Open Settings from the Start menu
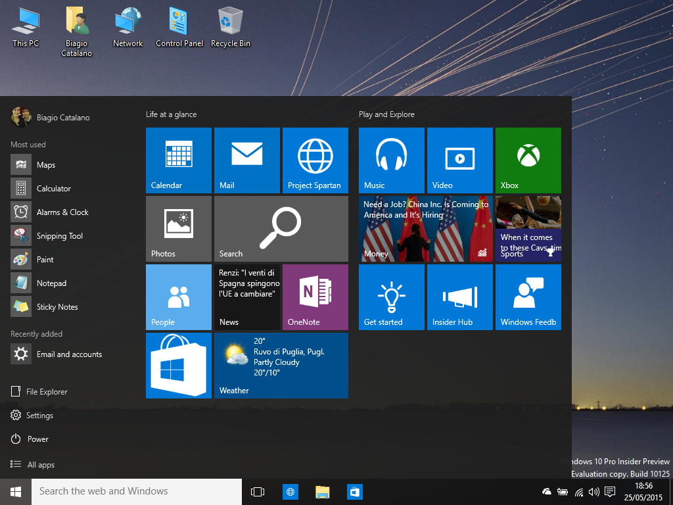The image size is (673, 505). 32,416
